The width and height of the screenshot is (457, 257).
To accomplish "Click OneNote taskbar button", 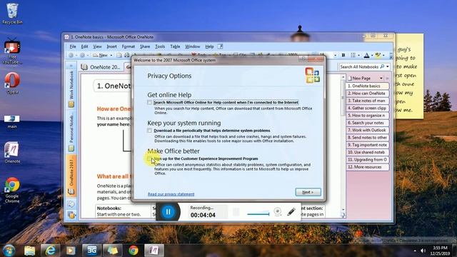I will (x=154, y=251).
